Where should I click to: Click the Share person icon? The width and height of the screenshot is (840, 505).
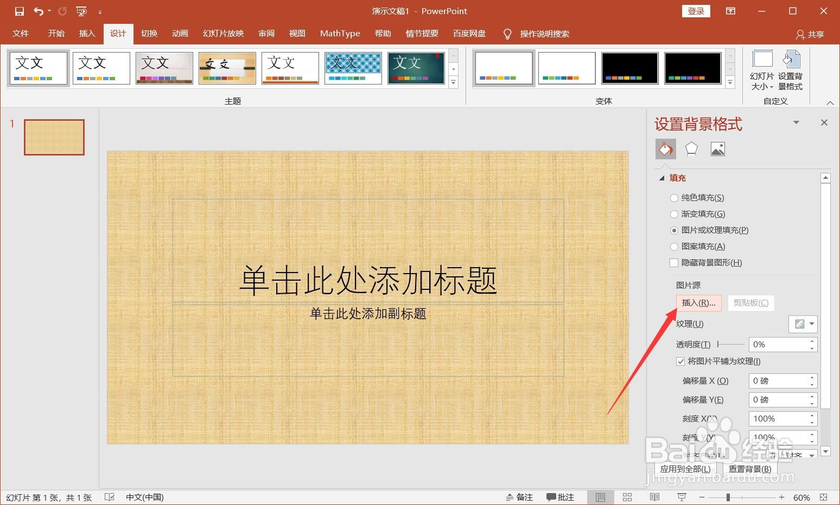pyautogui.click(x=800, y=34)
